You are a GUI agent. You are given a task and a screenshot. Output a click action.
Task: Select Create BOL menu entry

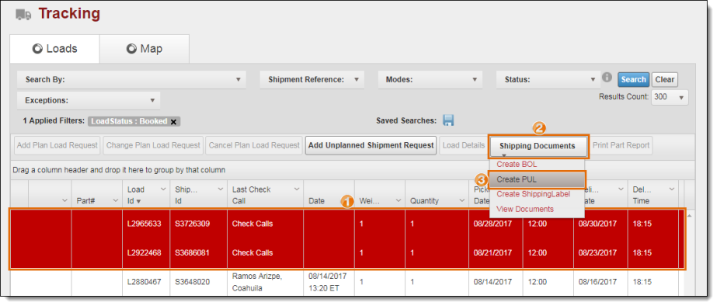click(x=517, y=164)
